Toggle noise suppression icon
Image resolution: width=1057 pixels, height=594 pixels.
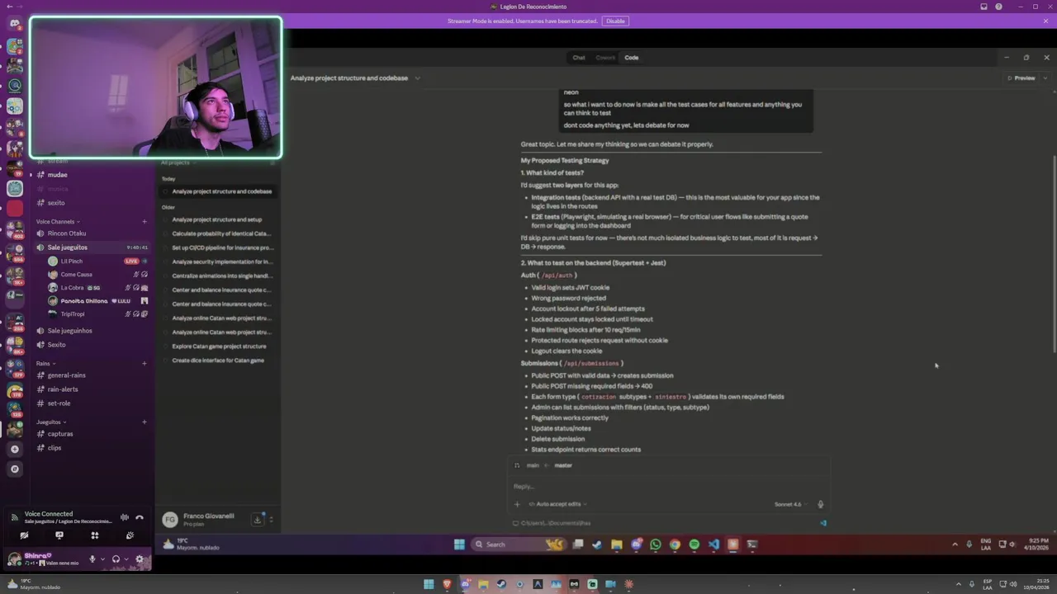(x=125, y=517)
